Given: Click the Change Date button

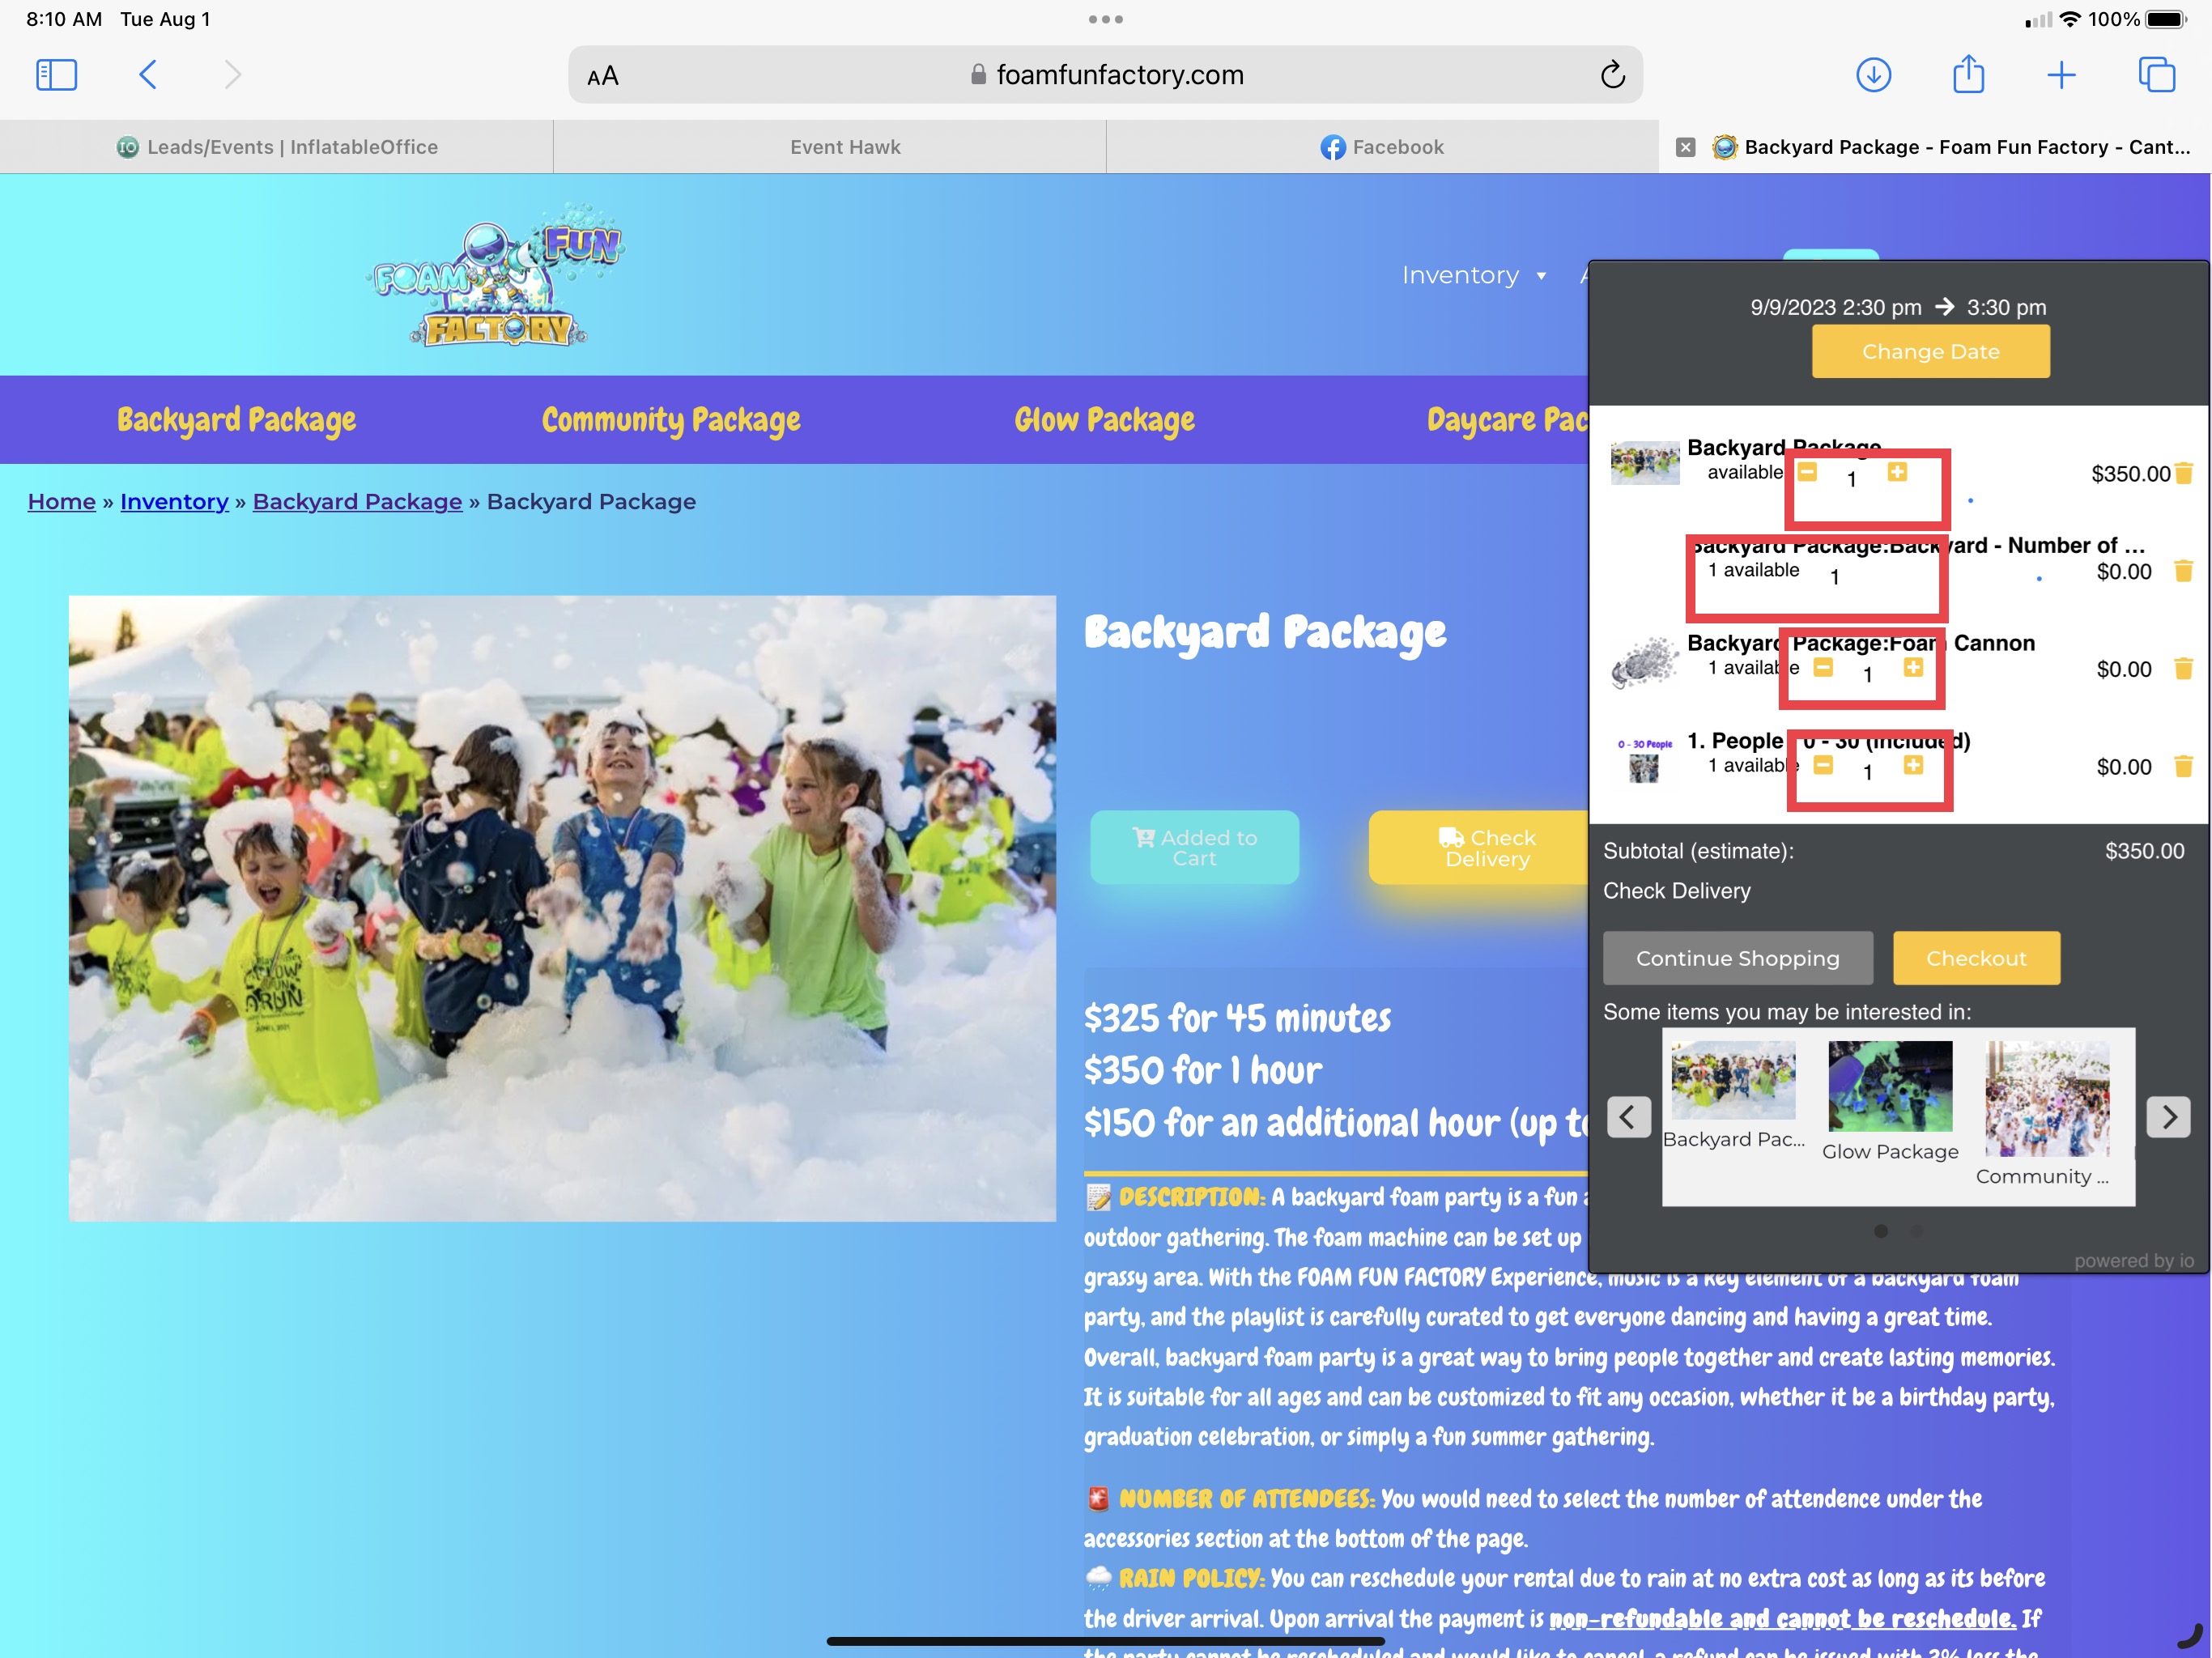Looking at the screenshot, I should 1930,352.
